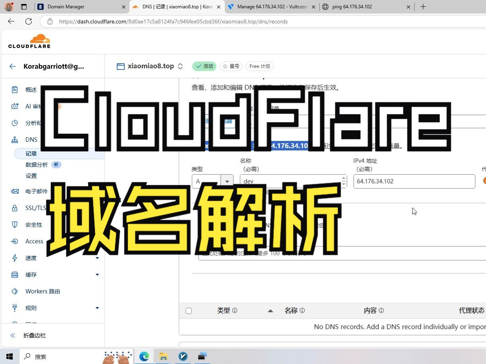
Task: Open the DNS section icon
Action: 15,140
